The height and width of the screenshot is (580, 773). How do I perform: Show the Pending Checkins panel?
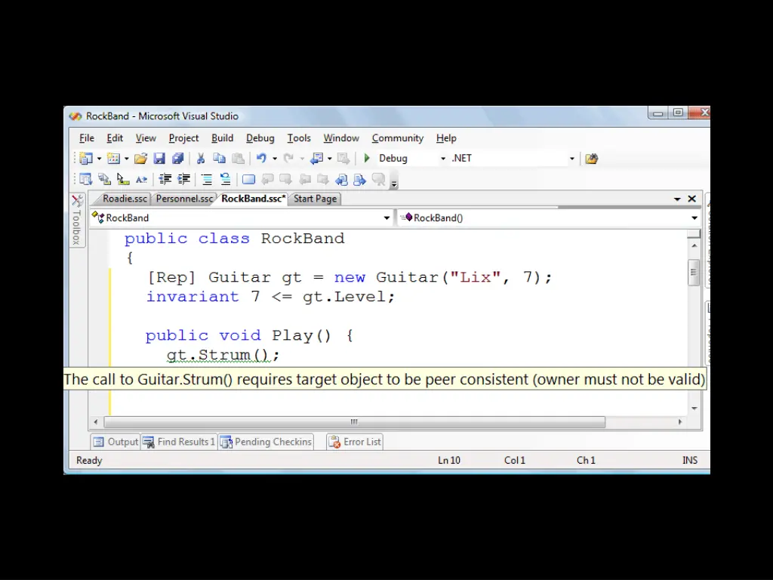(266, 442)
